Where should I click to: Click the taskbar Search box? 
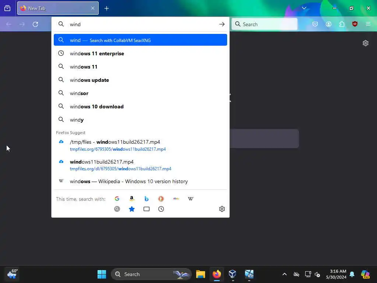tap(151, 274)
